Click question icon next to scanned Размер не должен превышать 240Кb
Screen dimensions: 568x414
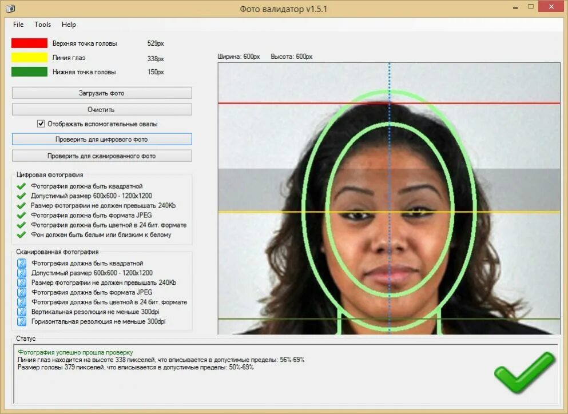click(x=22, y=282)
